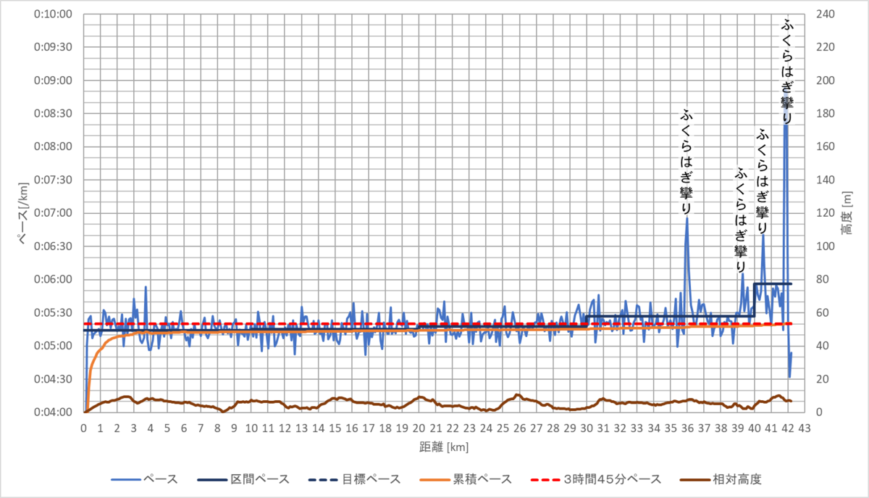Click the 0:06:00 pace axis label
Screen dimensions: 869x498
pos(54,279)
